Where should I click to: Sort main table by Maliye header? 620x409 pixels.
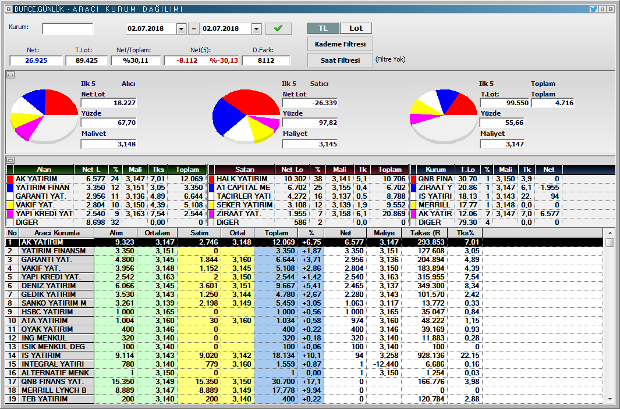point(384,233)
